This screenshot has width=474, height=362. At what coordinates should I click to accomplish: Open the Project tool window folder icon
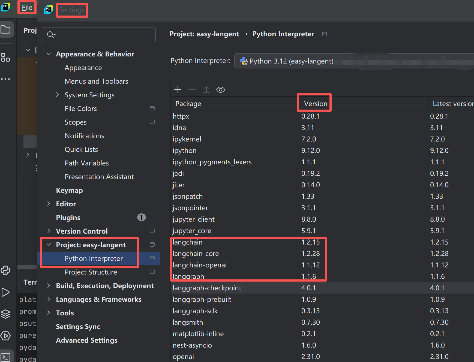6,29
